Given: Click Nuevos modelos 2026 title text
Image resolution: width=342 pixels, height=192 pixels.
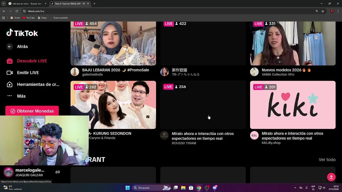Looking at the screenshot, I should [x=286, y=70].
